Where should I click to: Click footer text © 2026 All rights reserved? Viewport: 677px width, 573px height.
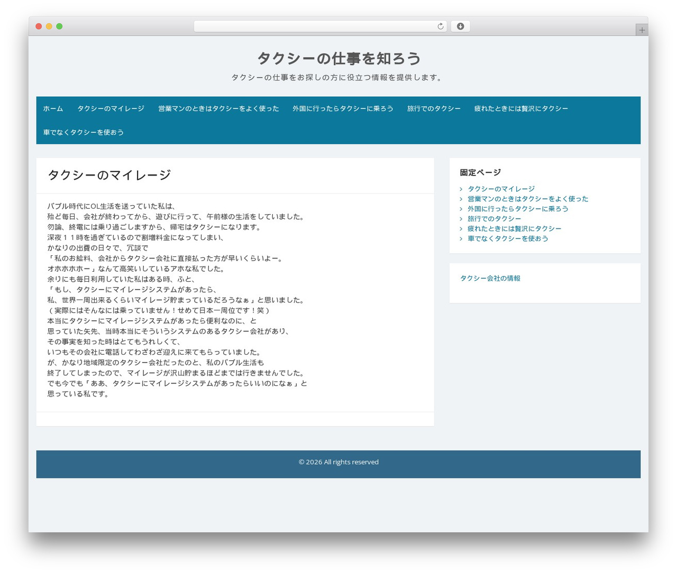tap(338, 462)
